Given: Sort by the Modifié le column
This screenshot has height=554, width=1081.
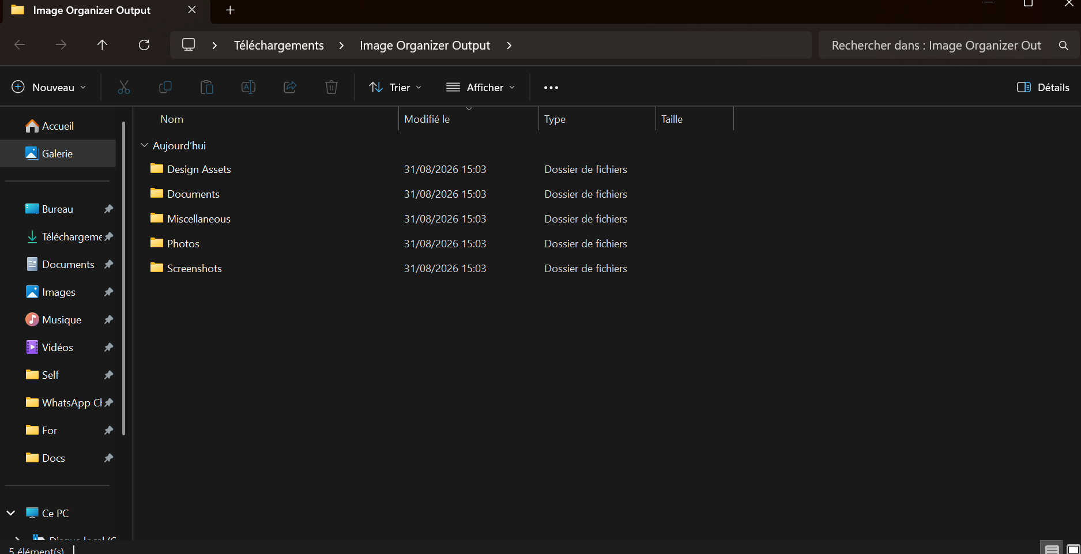Looking at the screenshot, I should (427, 119).
